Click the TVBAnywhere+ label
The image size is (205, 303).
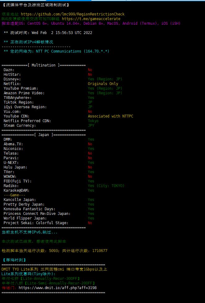click(x=18, y=98)
